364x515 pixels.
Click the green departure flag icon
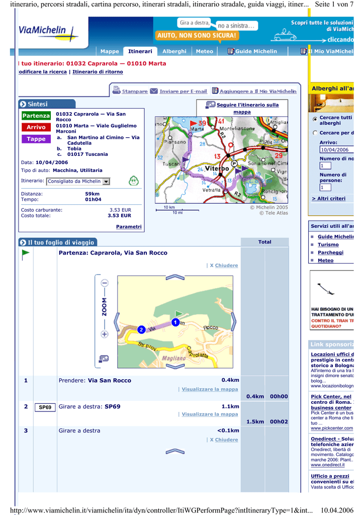tap(25, 254)
